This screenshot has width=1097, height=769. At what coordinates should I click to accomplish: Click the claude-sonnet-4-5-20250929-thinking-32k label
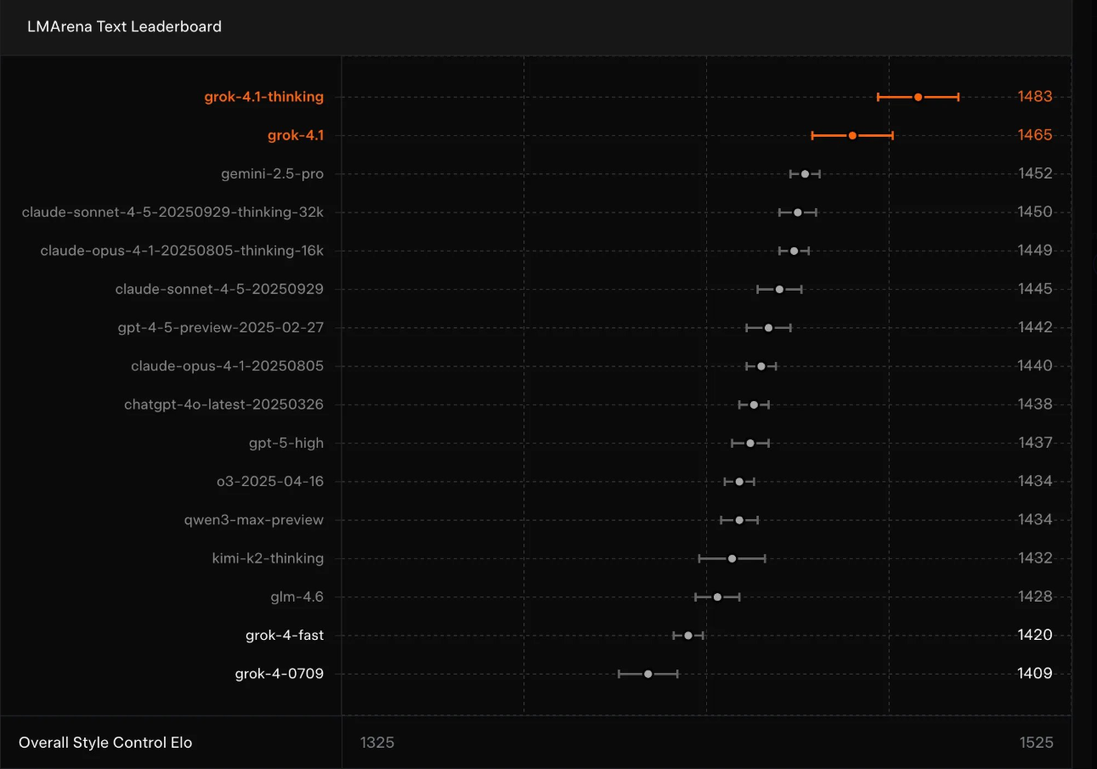coord(172,212)
